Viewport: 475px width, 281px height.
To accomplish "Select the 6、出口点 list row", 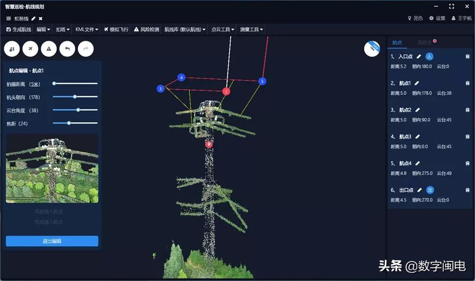I will pyautogui.click(x=430, y=195).
